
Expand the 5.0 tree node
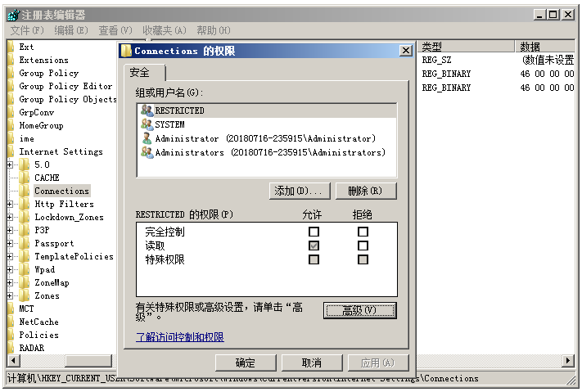[10, 164]
